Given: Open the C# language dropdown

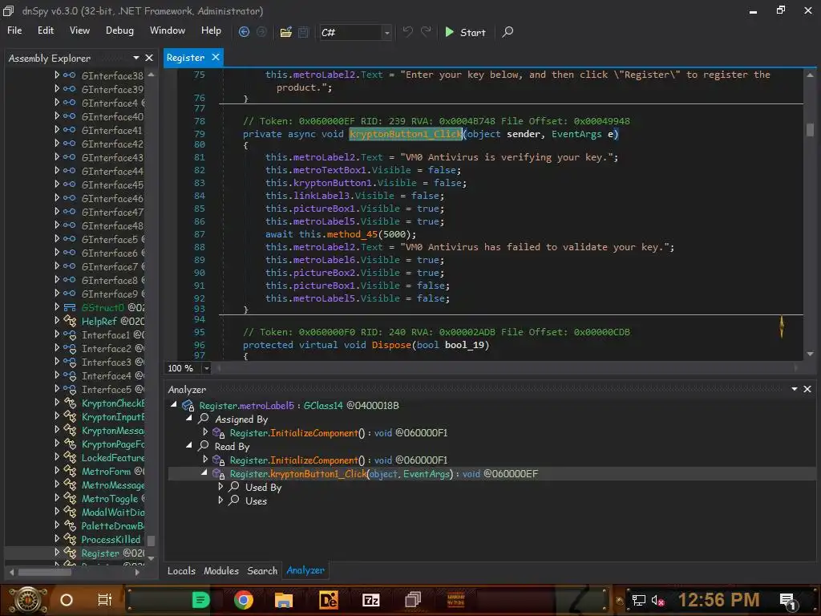Looking at the screenshot, I should (386, 33).
